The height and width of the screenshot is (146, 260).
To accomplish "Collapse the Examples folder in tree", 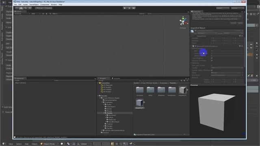I will (x=102, y=102).
